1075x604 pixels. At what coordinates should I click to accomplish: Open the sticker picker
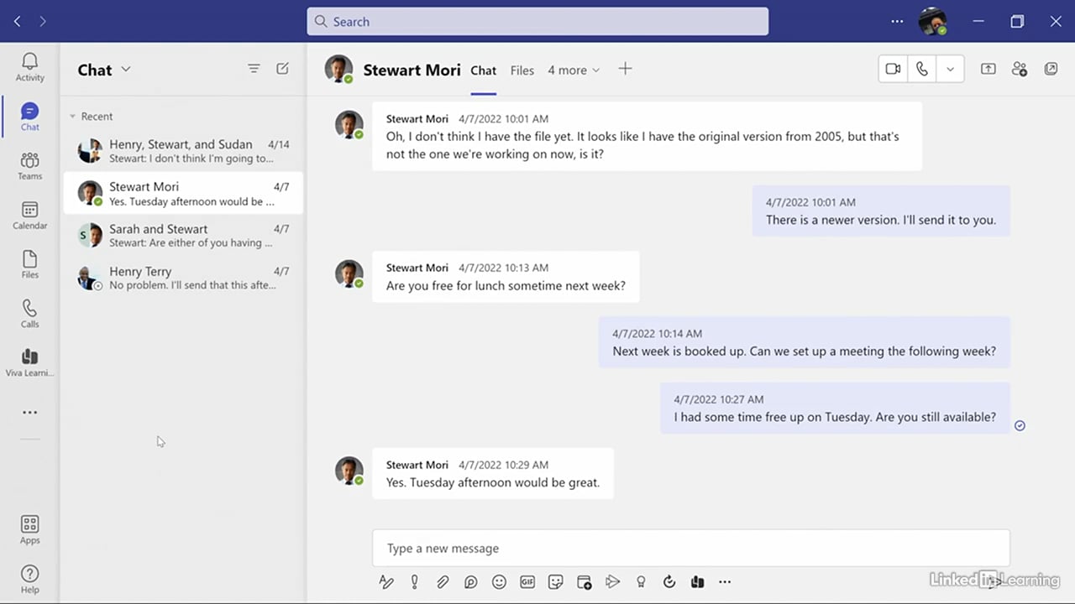(x=555, y=581)
